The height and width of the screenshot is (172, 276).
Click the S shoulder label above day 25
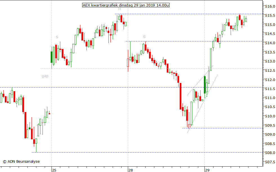point(57,37)
